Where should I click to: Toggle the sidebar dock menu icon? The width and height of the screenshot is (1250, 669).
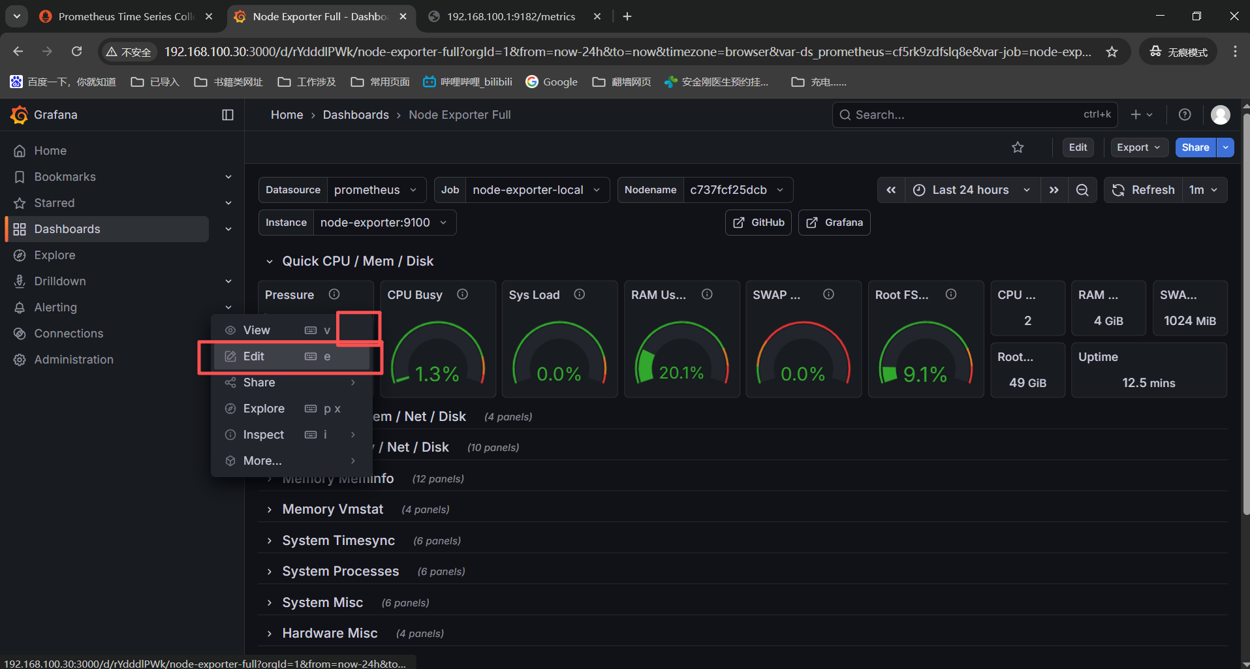[x=228, y=115]
